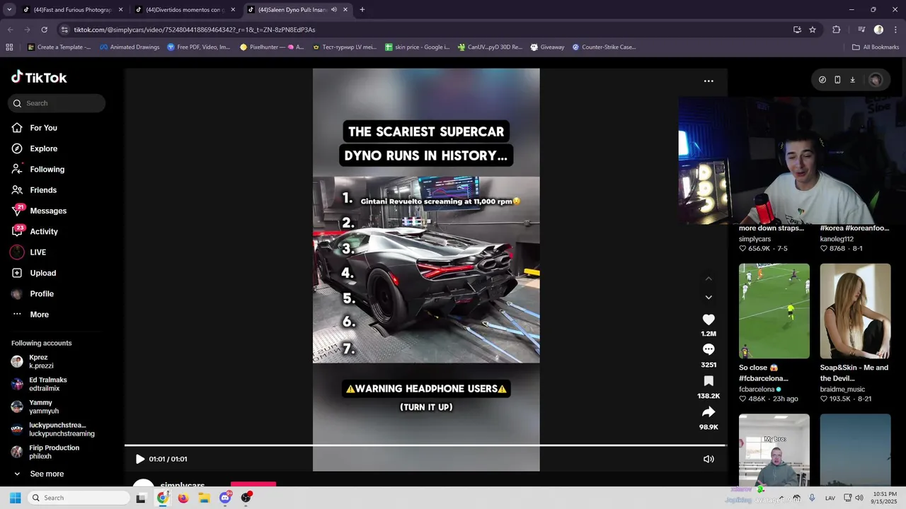
Task: Open the Kprez following account
Action: tap(33, 362)
